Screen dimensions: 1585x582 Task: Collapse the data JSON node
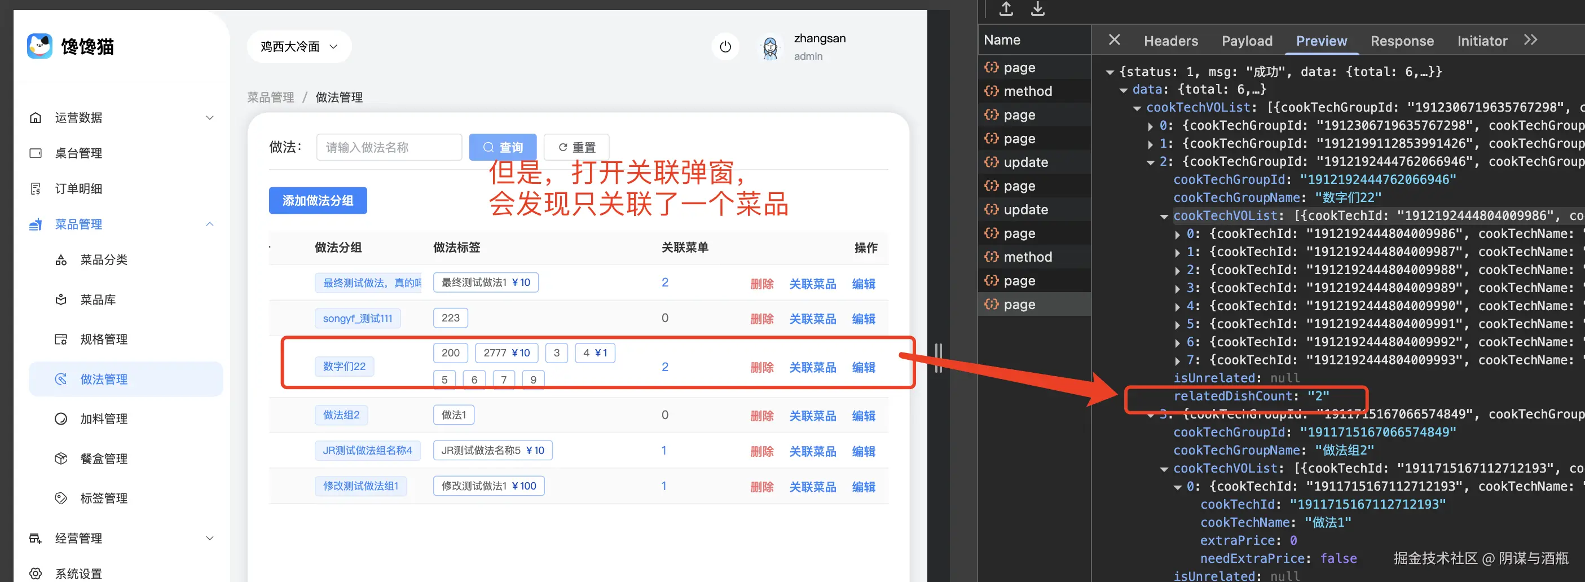pyautogui.click(x=1124, y=90)
